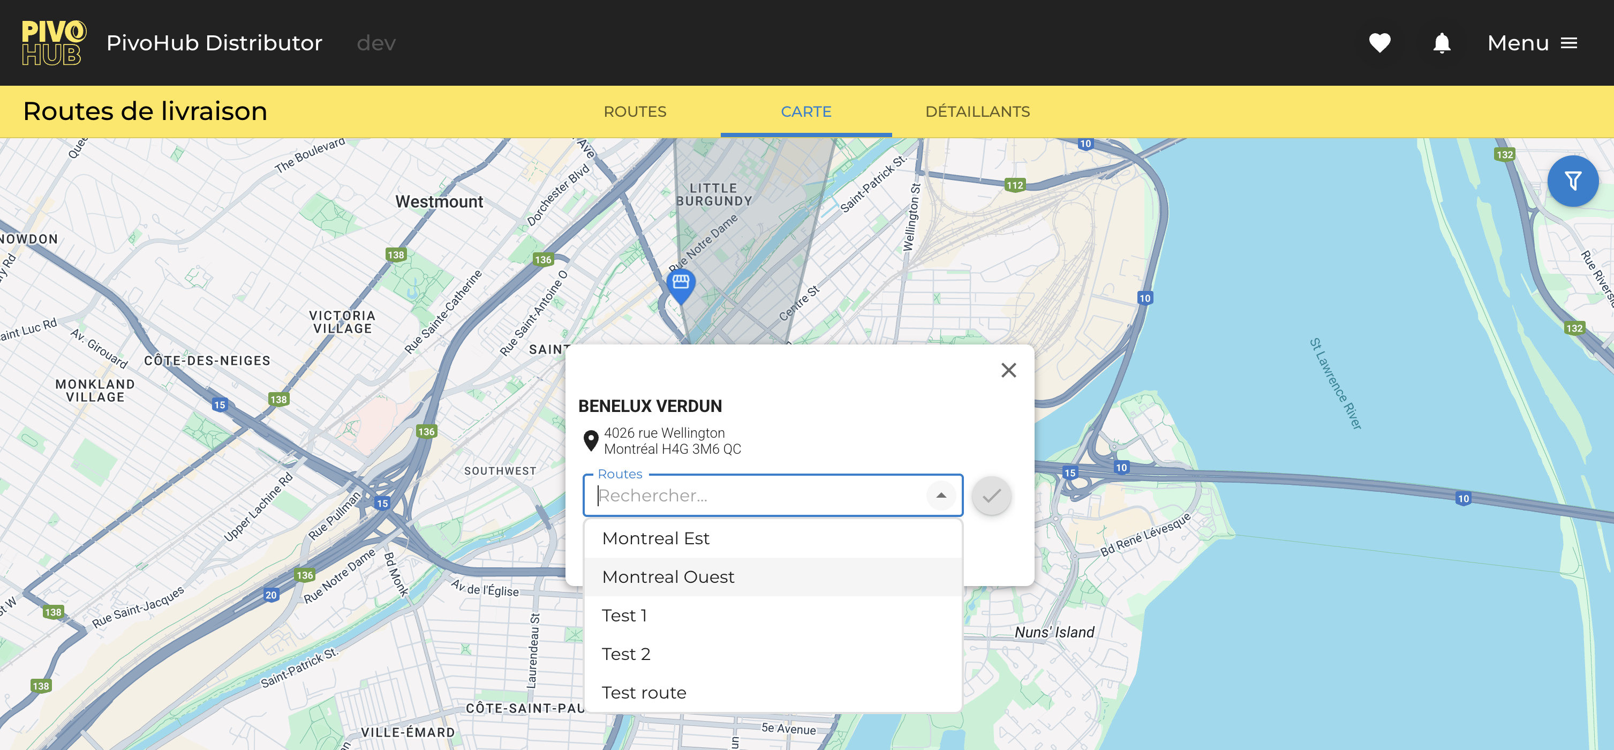Collapse the Routes dropdown arrow
The width and height of the screenshot is (1614, 750).
pos(940,496)
